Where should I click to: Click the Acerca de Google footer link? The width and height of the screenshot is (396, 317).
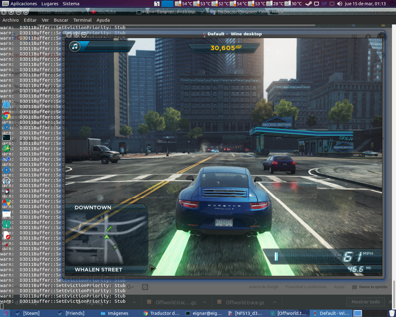[264, 287]
